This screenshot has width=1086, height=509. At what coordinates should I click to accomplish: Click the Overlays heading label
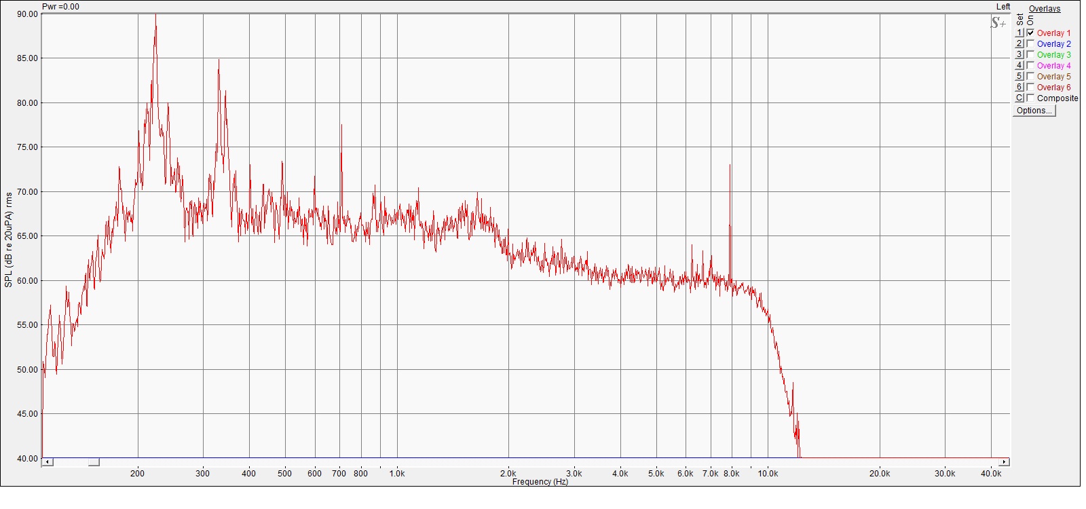[x=1044, y=9]
